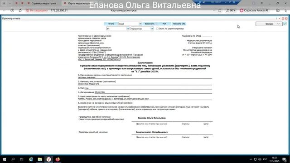Viewport: 290px width, 163px height.
Task: Click the 'Не защищено' security badge
Action: tap(37, 10)
